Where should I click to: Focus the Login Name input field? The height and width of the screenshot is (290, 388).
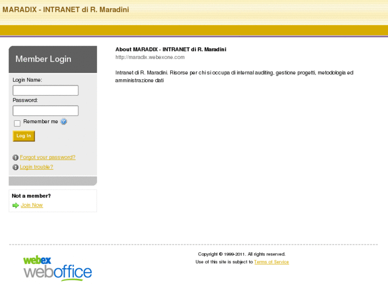[x=45, y=90]
